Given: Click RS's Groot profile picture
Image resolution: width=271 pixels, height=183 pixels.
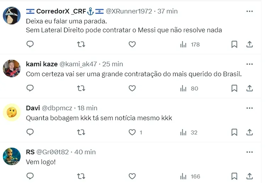Looking at the screenshot, I should coord(12,156).
